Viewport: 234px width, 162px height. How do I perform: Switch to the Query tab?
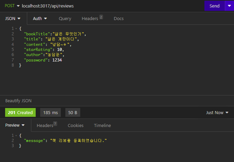click(x=65, y=19)
